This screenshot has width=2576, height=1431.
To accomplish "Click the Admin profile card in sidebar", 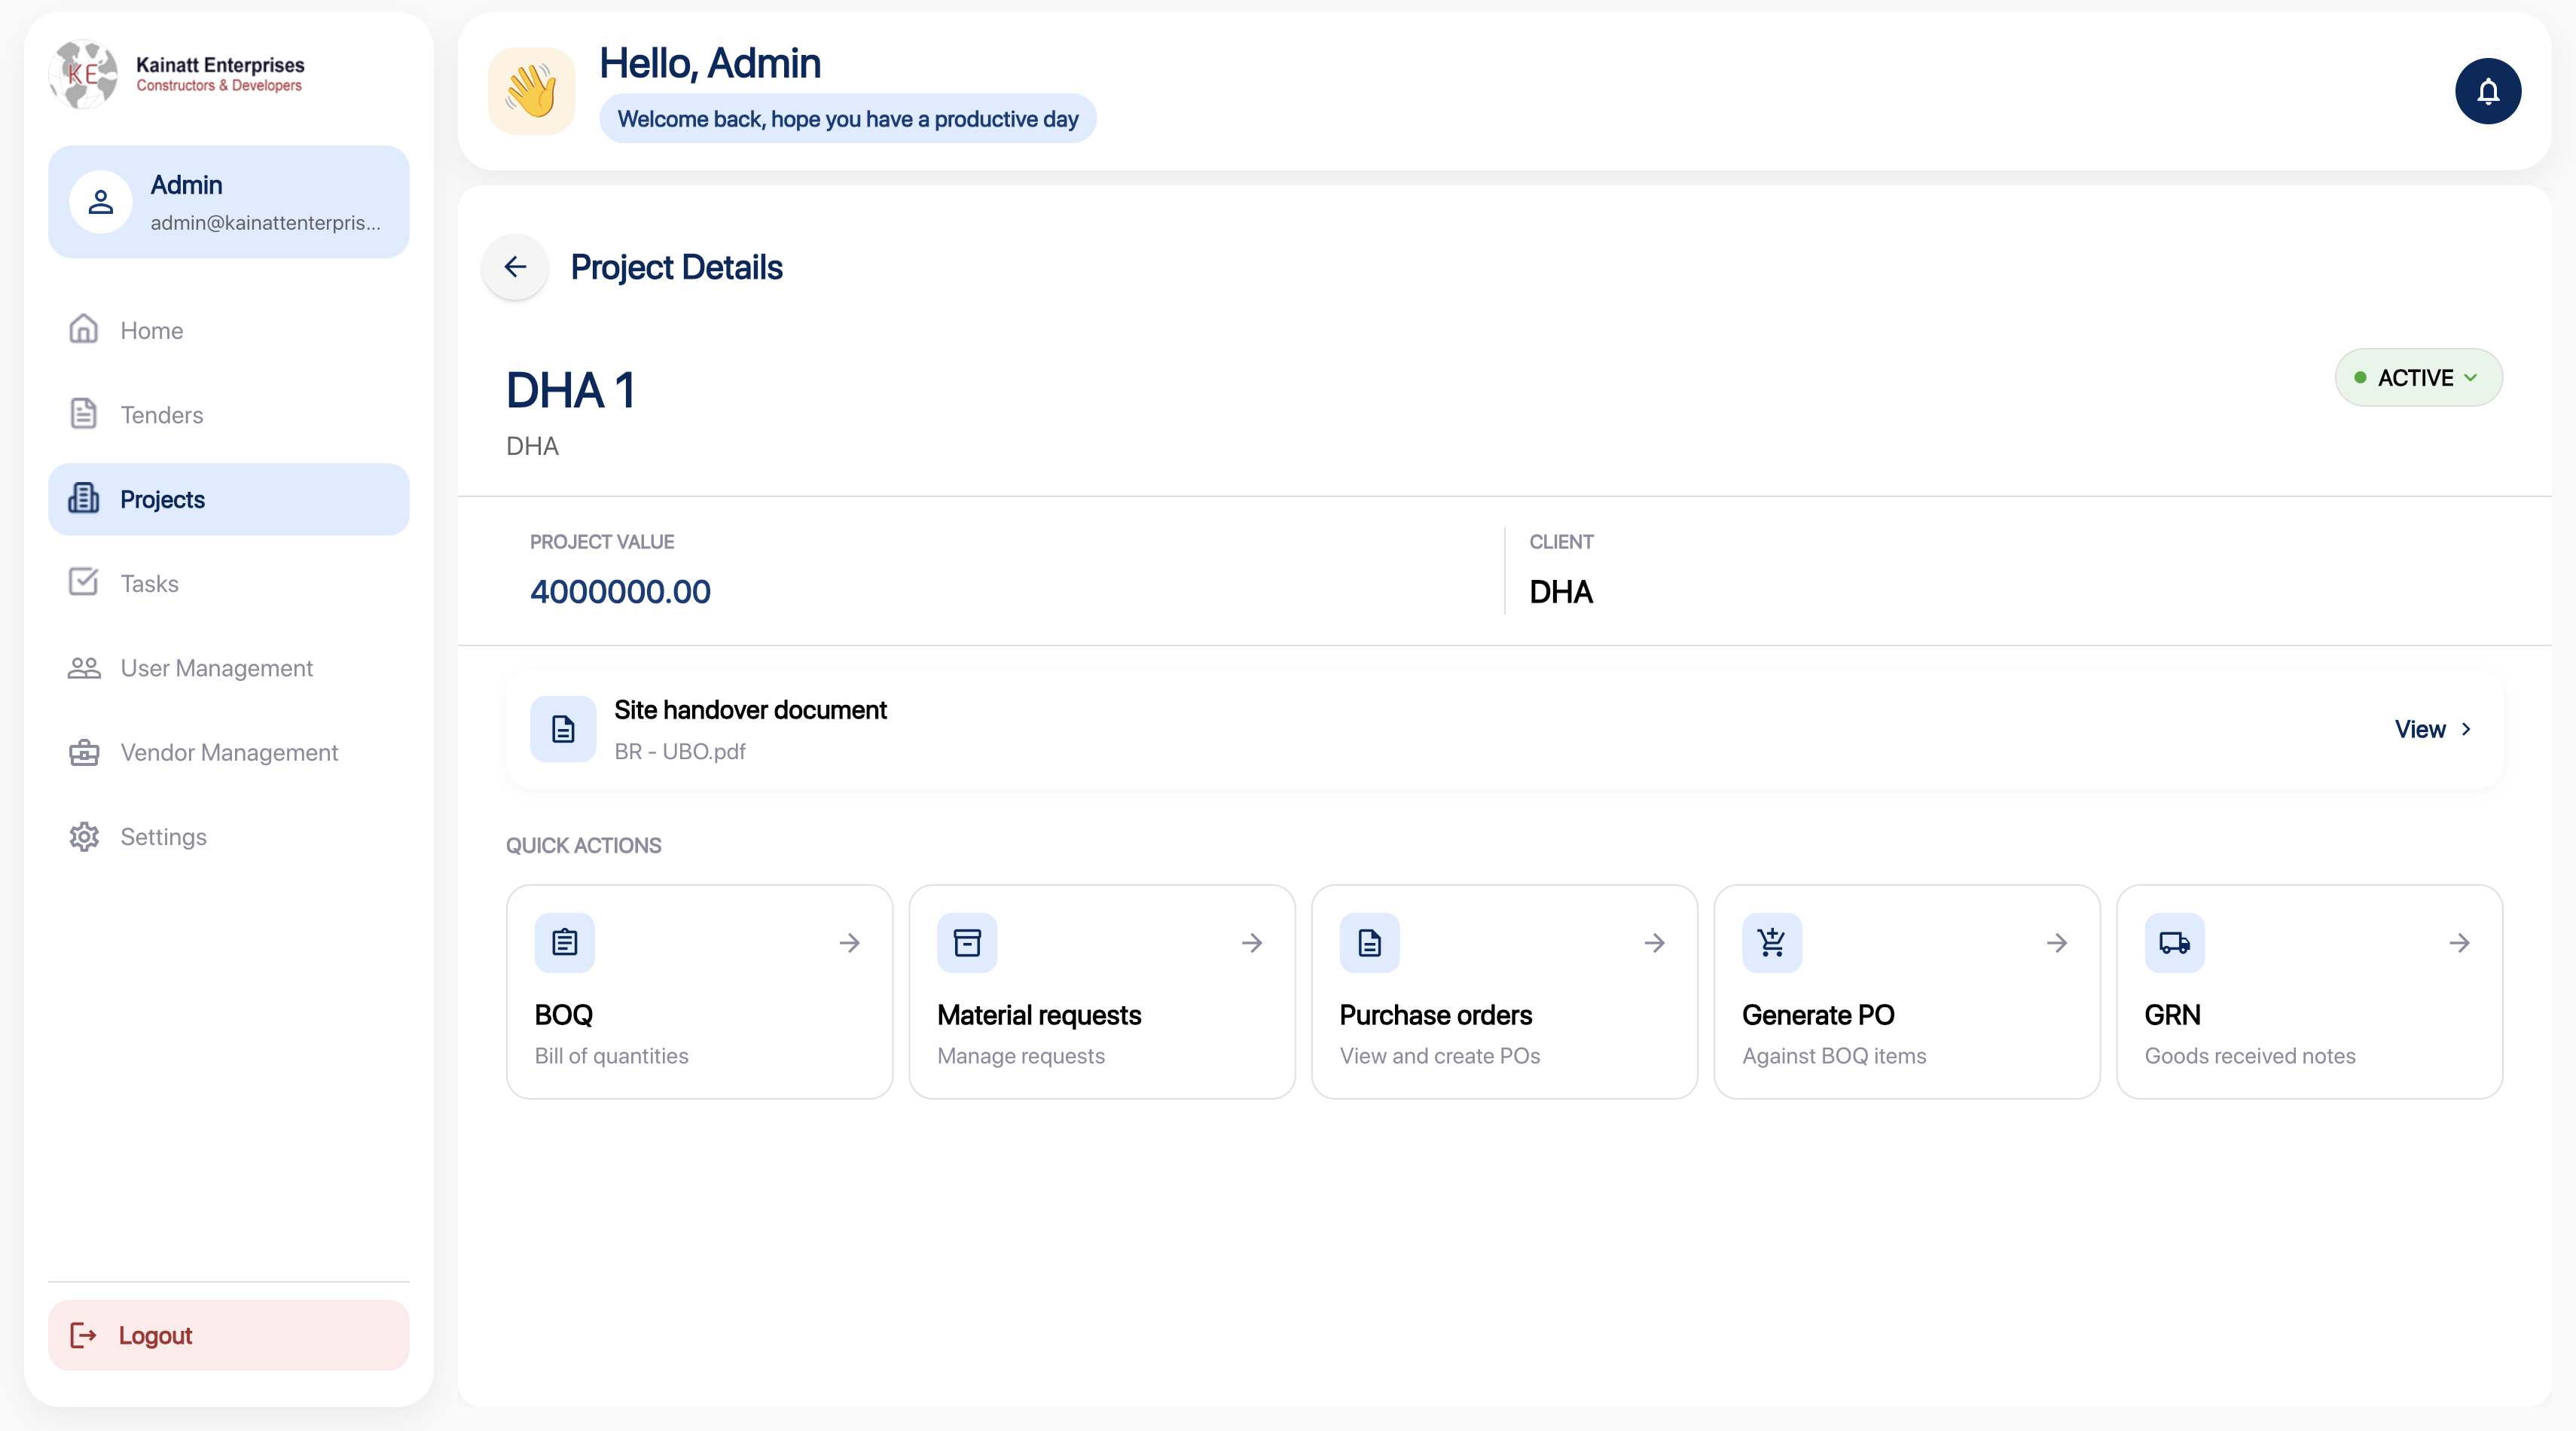I will (x=229, y=202).
